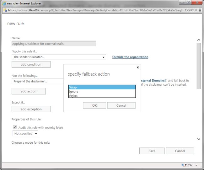
Task: Open the zoom level dropdown arrow
Action: pos(196,165)
